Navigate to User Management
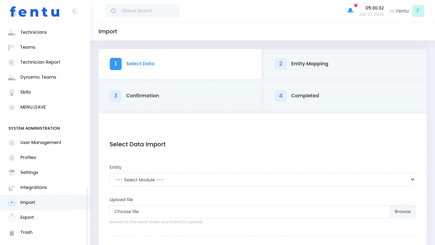435x245 pixels. point(41,142)
